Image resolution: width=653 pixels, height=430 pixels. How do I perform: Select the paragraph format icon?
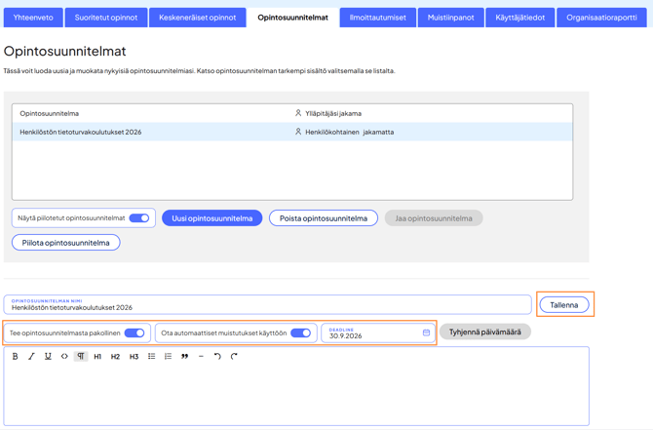(81, 357)
